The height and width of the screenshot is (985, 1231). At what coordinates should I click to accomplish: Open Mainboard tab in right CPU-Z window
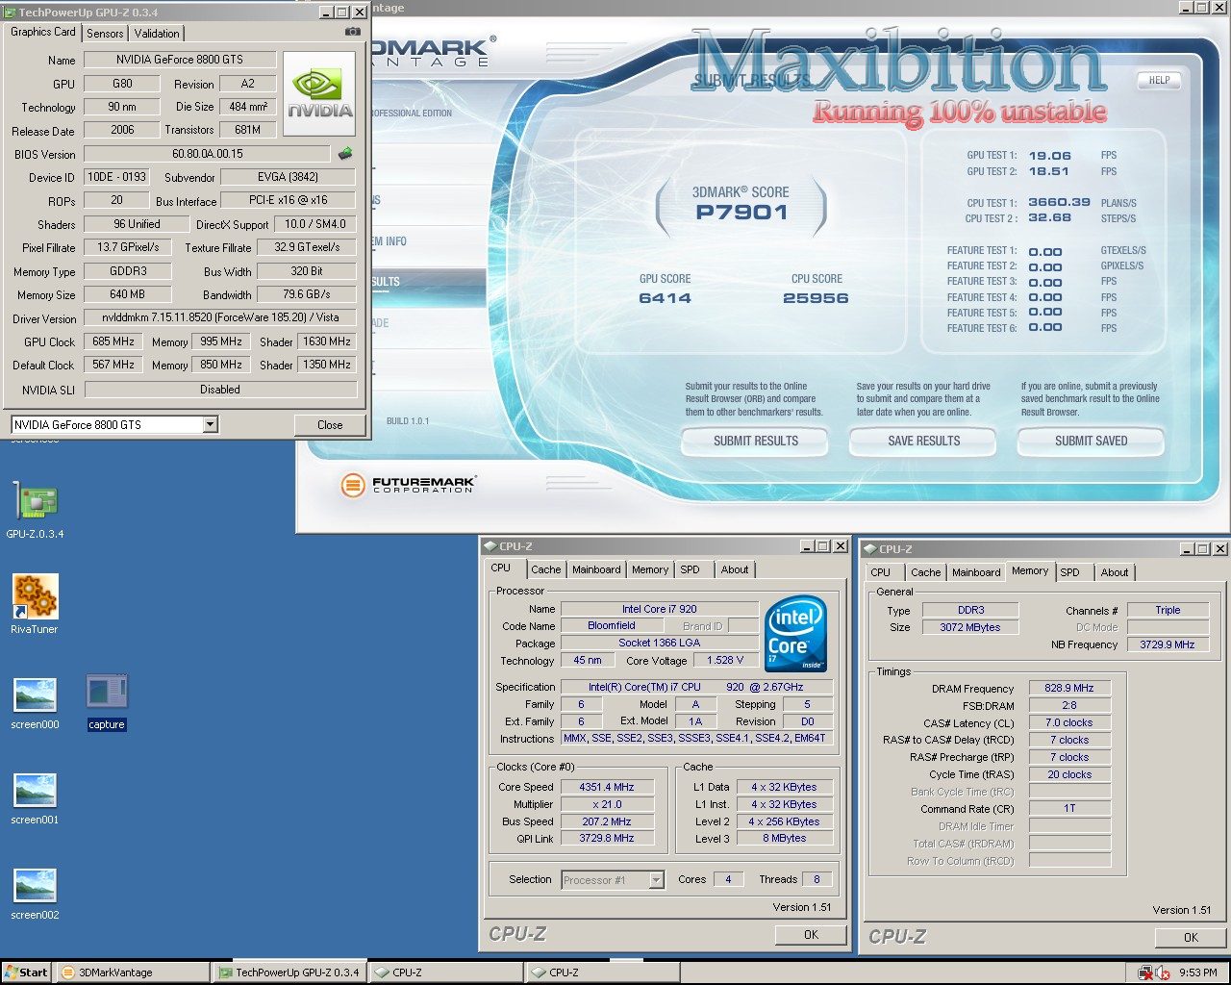(976, 572)
